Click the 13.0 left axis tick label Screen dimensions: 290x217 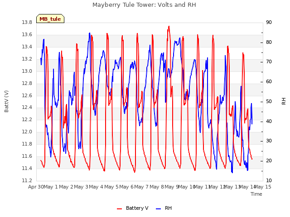(x=27, y=71)
